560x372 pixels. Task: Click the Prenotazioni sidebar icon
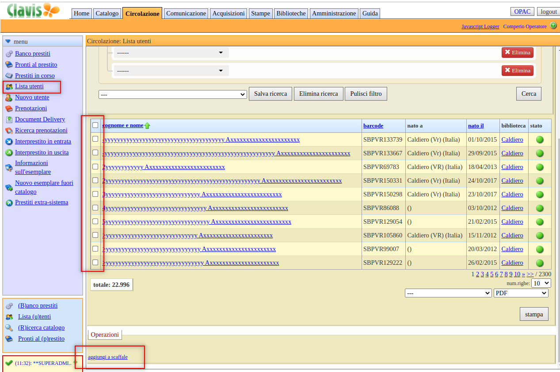pyautogui.click(x=9, y=109)
